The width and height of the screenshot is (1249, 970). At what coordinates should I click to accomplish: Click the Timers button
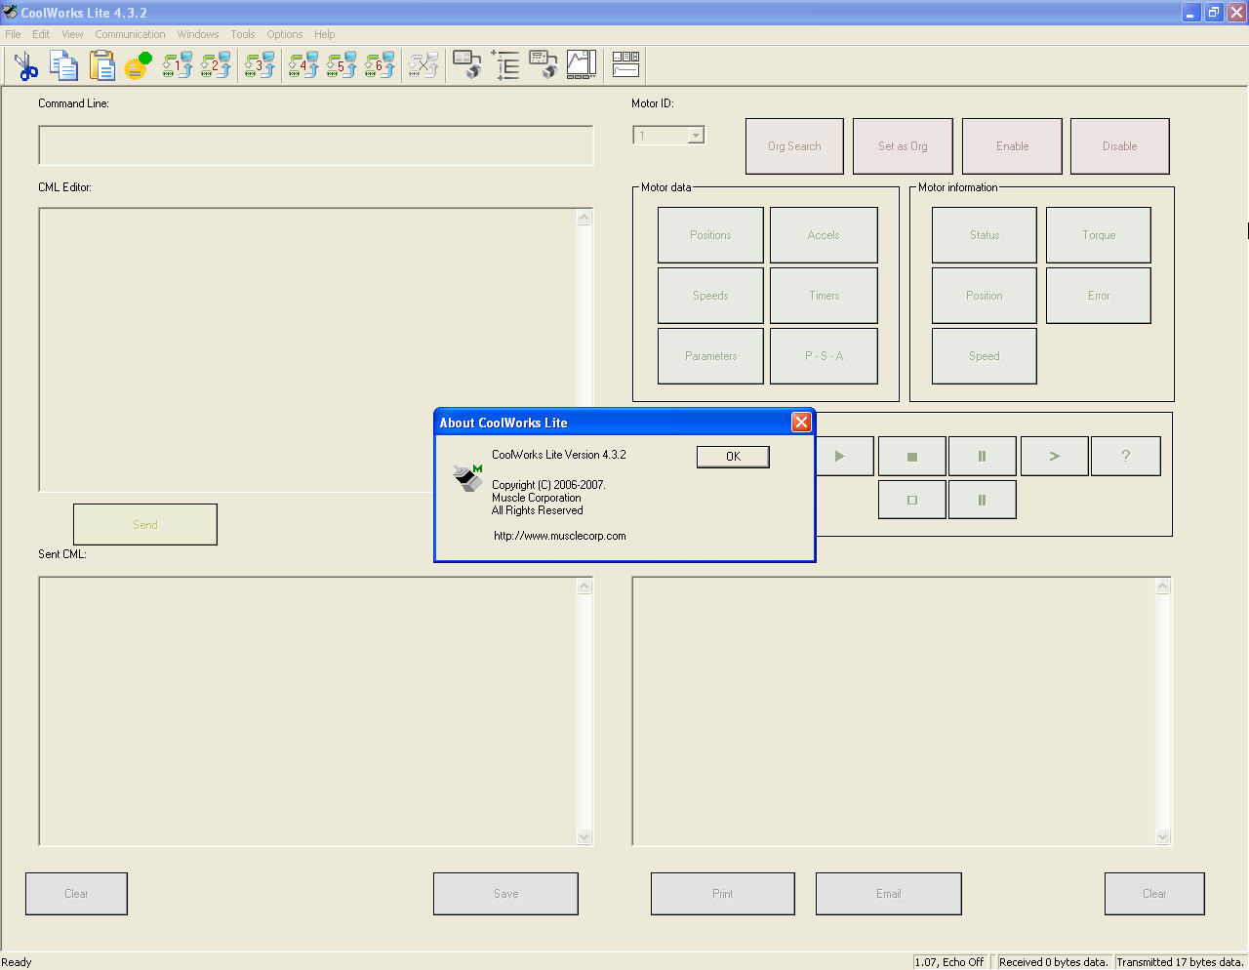(824, 296)
